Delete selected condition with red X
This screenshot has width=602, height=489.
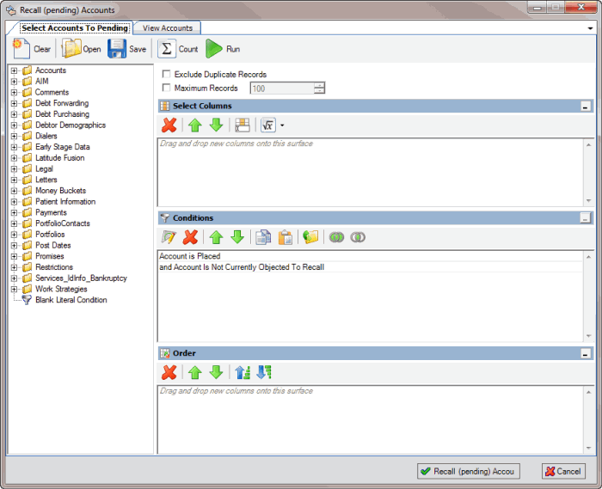tap(191, 237)
